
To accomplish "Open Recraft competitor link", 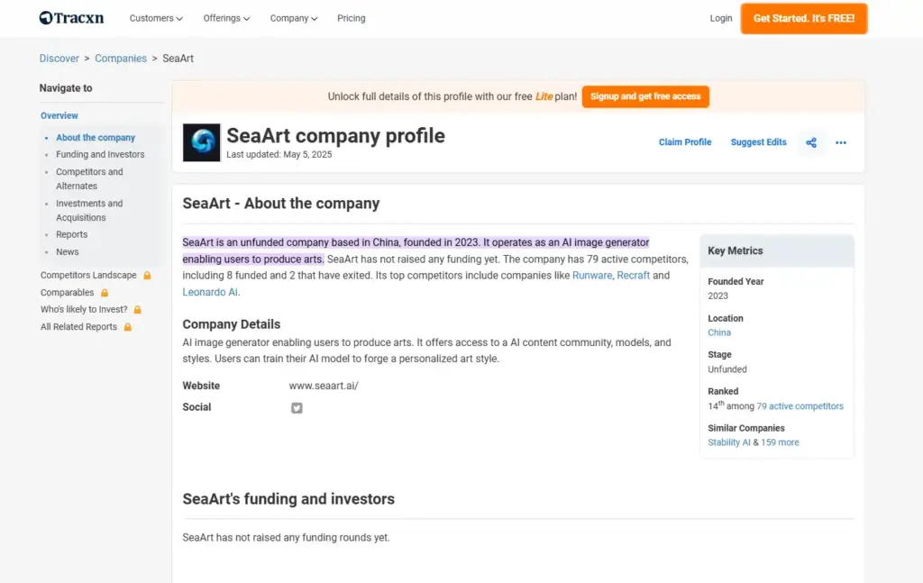I will pyautogui.click(x=634, y=276).
